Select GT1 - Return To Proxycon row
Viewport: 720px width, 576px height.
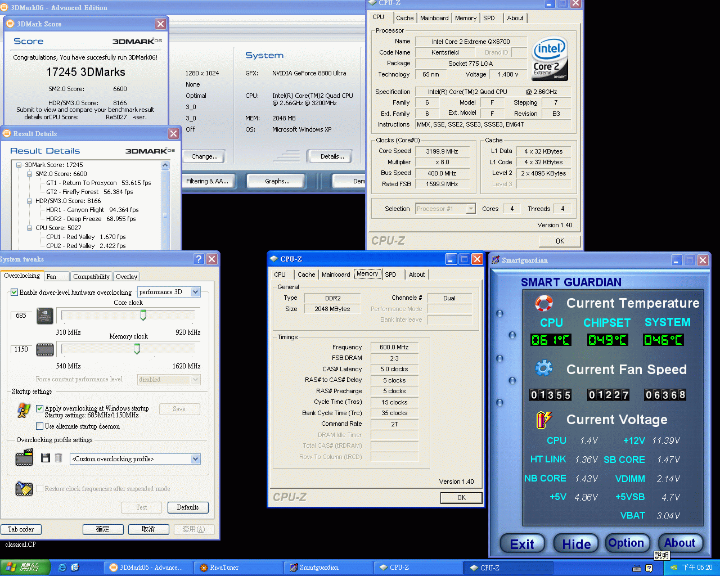pos(98,183)
